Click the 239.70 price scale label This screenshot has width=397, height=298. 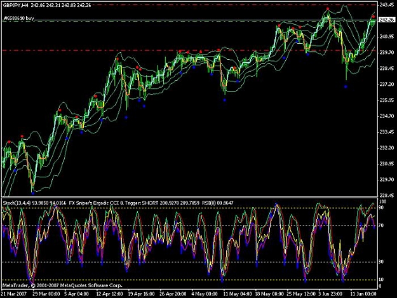tap(387, 52)
